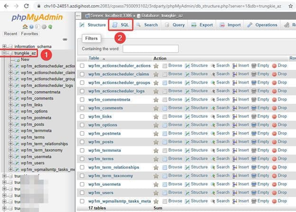Click the Browse icon for wp1m_posts
Image resolution: width=296 pixels, height=212 pixels.
point(165,142)
